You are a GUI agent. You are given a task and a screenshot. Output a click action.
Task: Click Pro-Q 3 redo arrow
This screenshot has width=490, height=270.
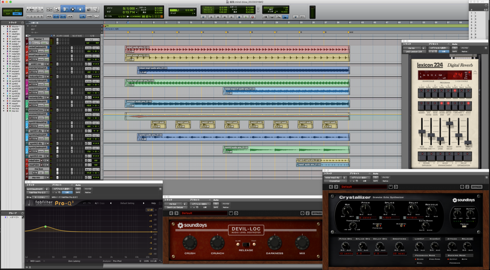pos(89,203)
